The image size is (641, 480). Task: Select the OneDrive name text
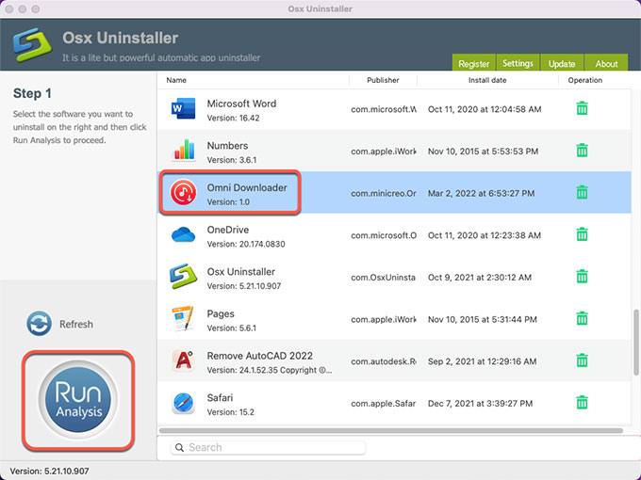pyautogui.click(x=228, y=230)
